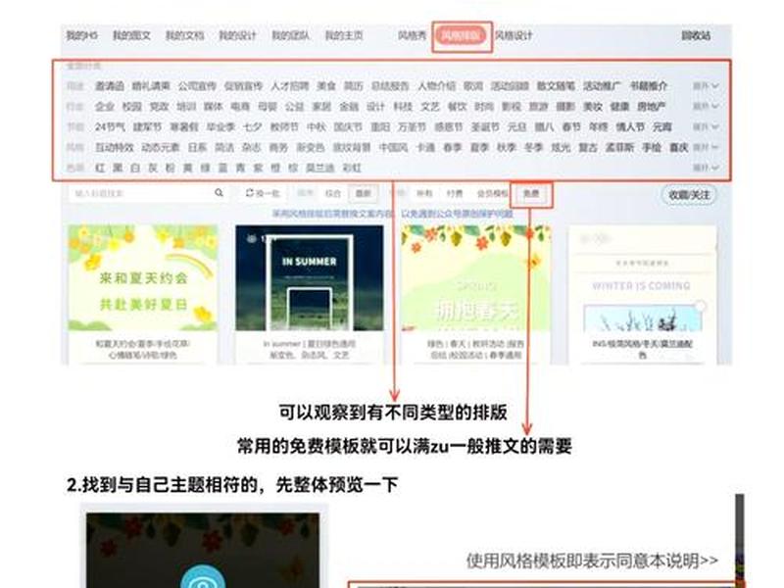Expand the 节日 category row
The height and width of the screenshot is (588, 784).
706,126
